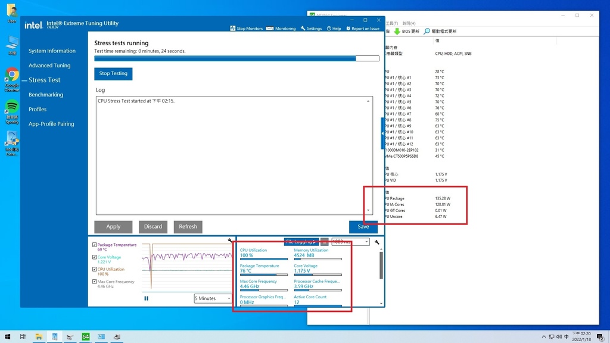
Task: Open Intel Extreme Tuning desktop shortcut
Action: tap(12, 144)
